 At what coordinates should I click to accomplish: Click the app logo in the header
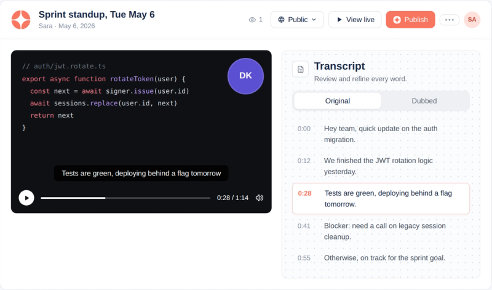(21, 20)
